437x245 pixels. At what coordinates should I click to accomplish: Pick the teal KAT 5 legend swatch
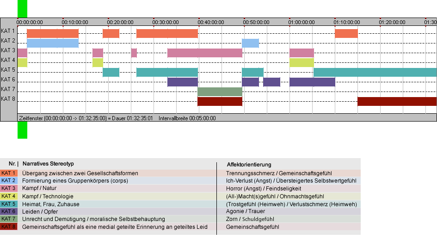tap(9, 204)
